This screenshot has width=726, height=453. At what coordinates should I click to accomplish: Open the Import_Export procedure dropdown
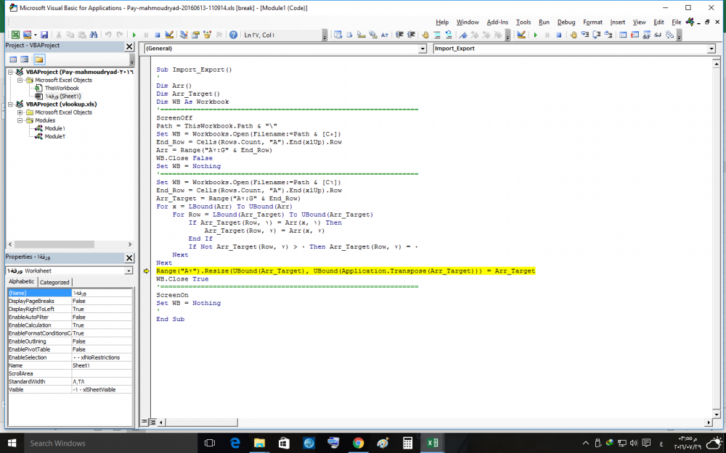[x=711, y=49]
